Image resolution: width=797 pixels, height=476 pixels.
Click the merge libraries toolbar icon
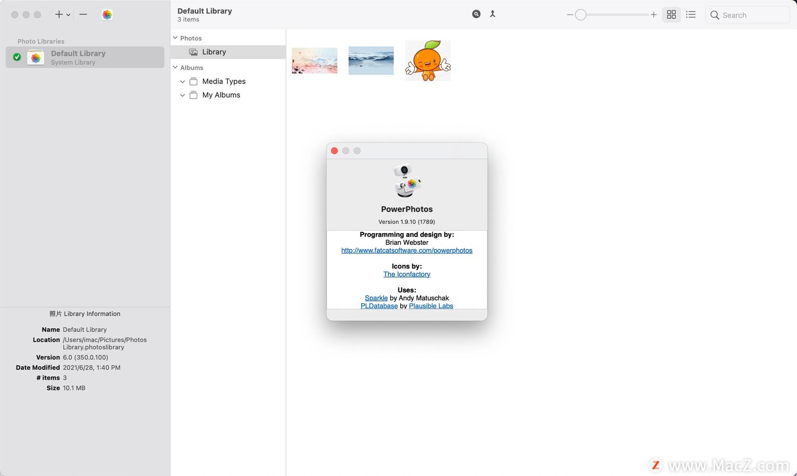(493, 14)
